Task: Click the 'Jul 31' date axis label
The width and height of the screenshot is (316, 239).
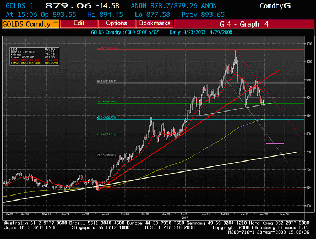Action: (85, 214)
